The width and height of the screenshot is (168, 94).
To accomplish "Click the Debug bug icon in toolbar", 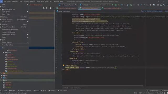I will [x=116, y=5].
